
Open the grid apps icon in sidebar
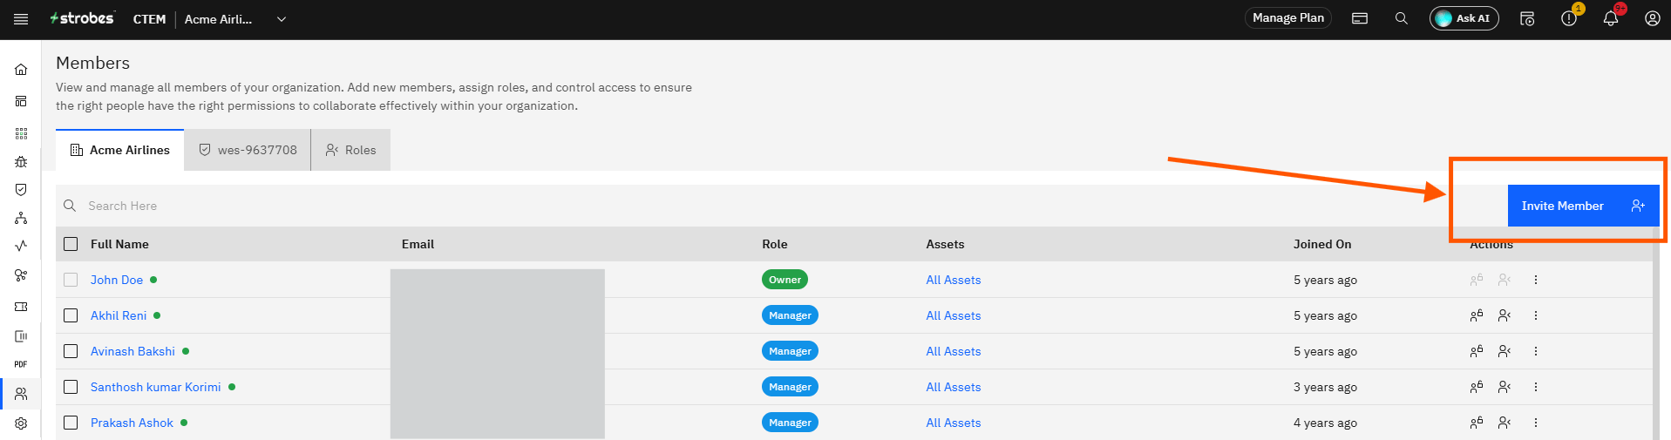pos(21,133)
